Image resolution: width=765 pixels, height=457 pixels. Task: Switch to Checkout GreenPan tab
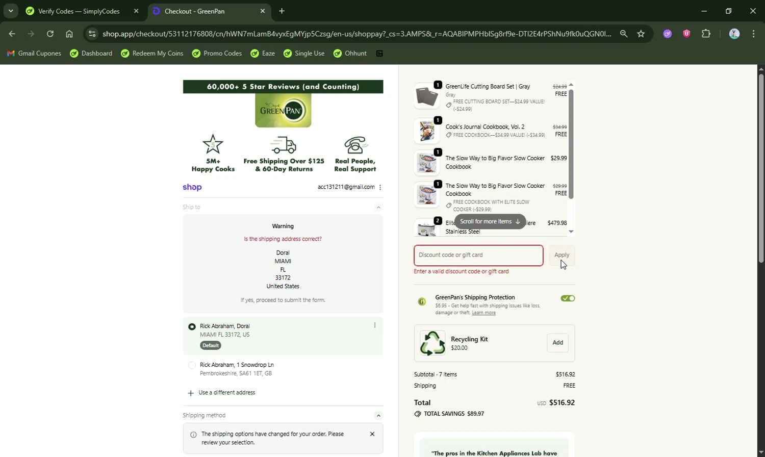(x=209, y=11)
